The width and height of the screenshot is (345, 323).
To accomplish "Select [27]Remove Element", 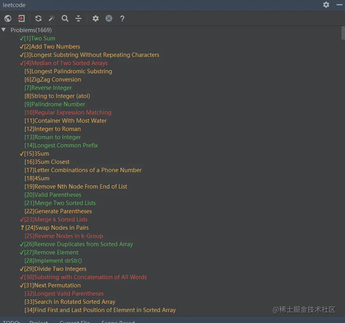I will pos(49,252).
